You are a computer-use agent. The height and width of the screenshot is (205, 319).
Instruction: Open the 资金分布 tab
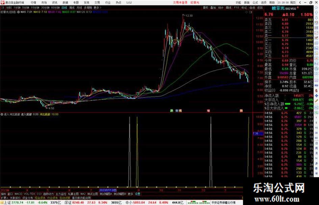[x=28, y=198]
